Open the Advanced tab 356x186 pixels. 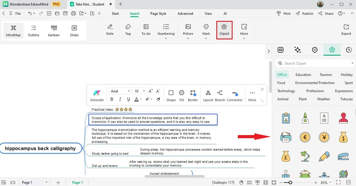click(x=185, y=14)
